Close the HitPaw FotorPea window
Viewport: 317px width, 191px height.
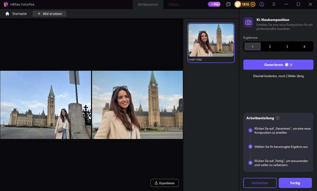pos(310,4)
